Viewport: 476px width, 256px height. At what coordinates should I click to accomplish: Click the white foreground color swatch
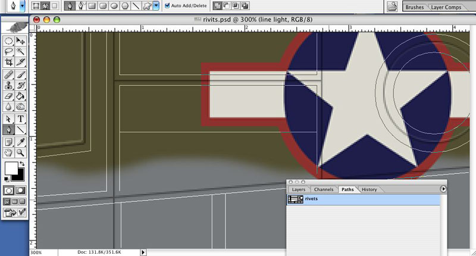click(x=11, y=168)
